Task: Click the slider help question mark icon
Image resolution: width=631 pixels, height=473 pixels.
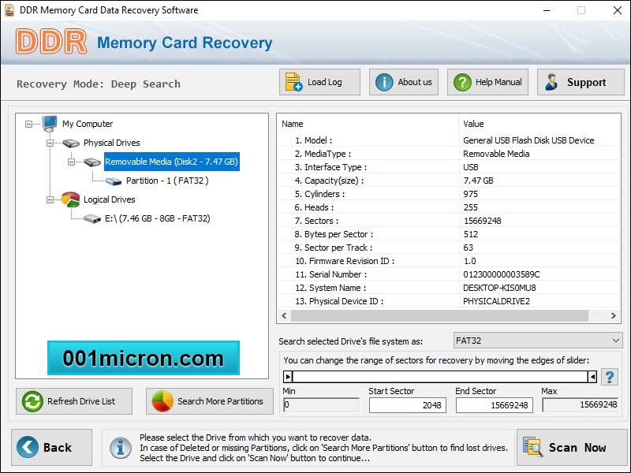Action: (610, 377)
